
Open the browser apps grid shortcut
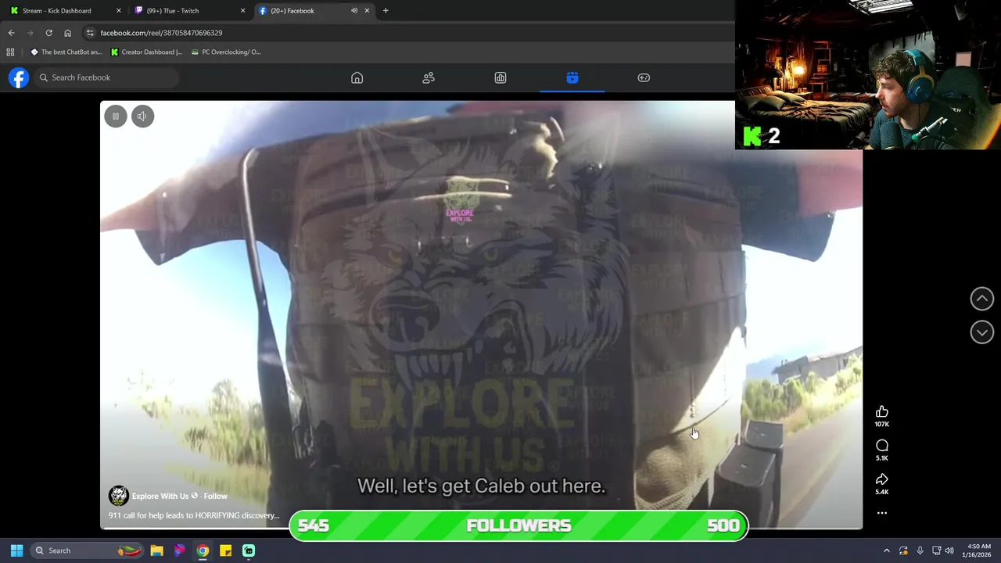10,52
